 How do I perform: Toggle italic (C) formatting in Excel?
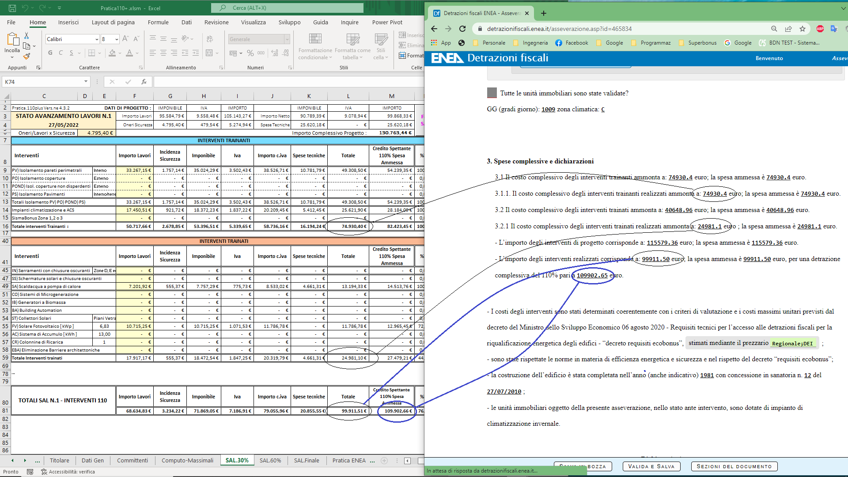[x=61, y=53]
